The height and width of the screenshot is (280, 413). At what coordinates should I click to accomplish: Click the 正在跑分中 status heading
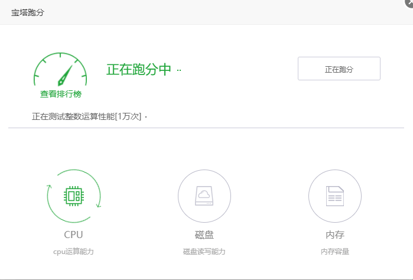tap(139, 70)
